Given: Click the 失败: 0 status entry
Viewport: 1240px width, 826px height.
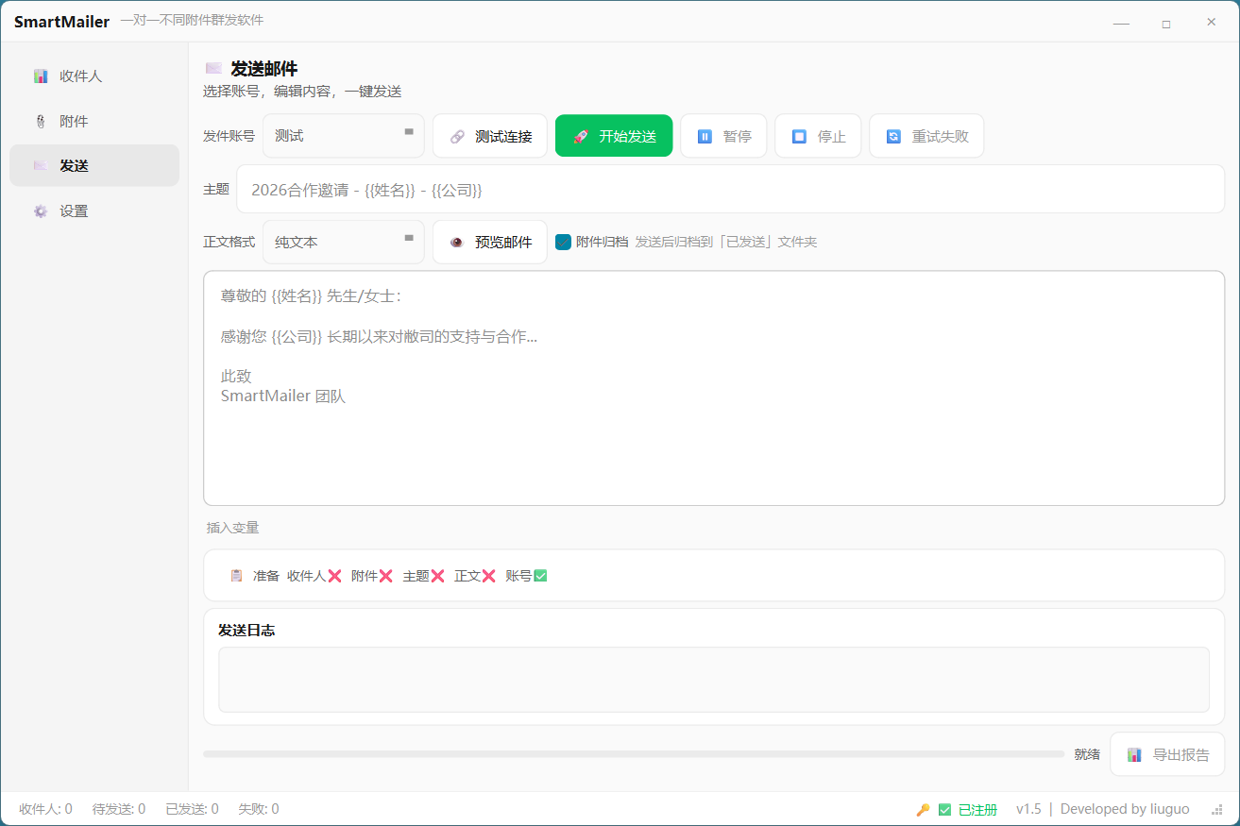Looking at the screenshot, I should point(259,809).
